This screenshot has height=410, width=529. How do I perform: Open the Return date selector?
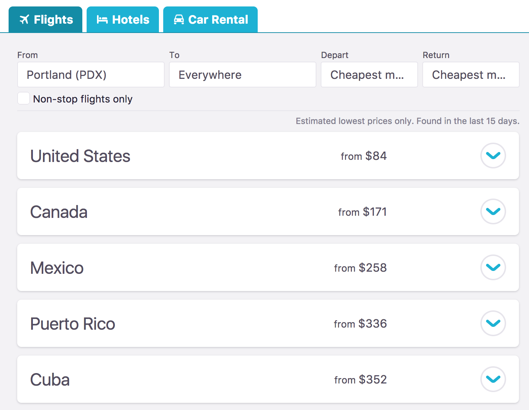(471, 75)
